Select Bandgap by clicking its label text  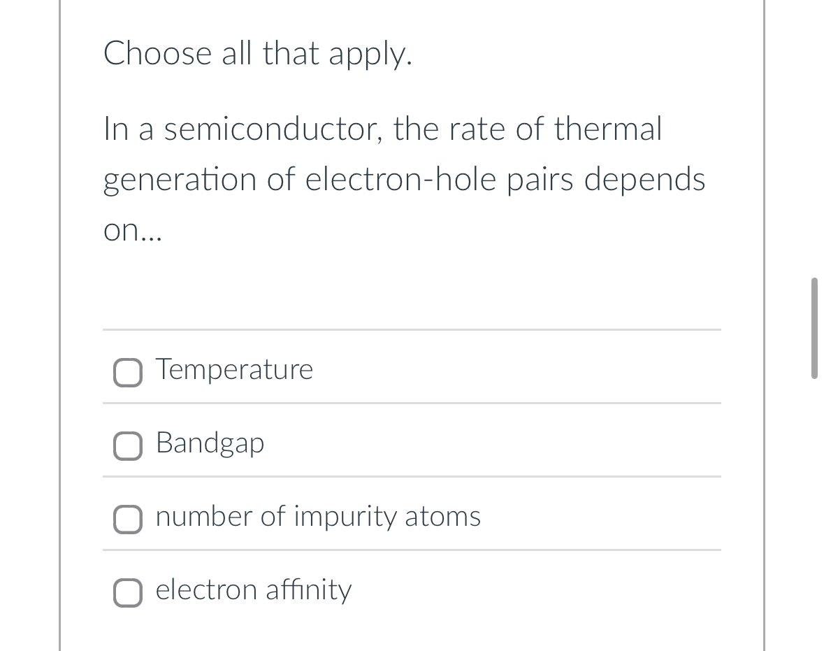[x=210, y=443]
